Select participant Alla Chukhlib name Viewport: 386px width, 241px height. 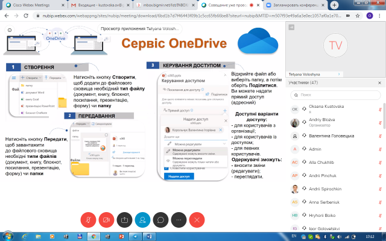[x=321, y=162]
